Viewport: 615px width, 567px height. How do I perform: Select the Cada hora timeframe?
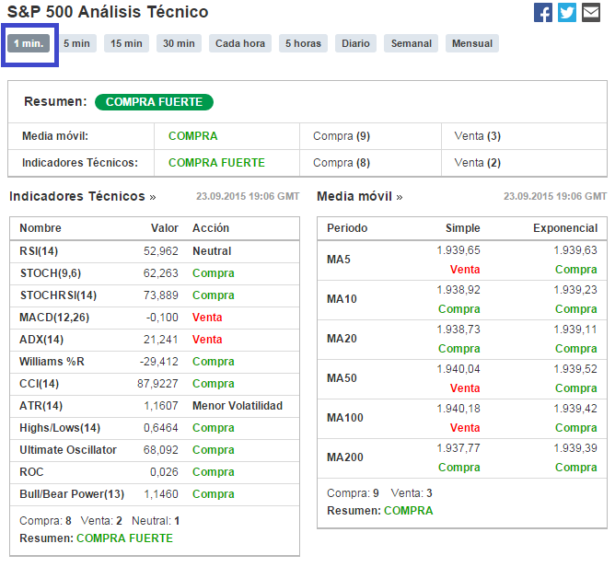coord(240,43)
